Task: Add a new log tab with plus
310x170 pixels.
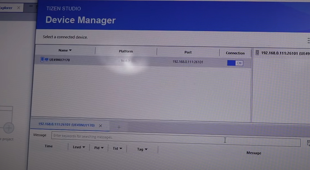Action: (x=119, y=127)
